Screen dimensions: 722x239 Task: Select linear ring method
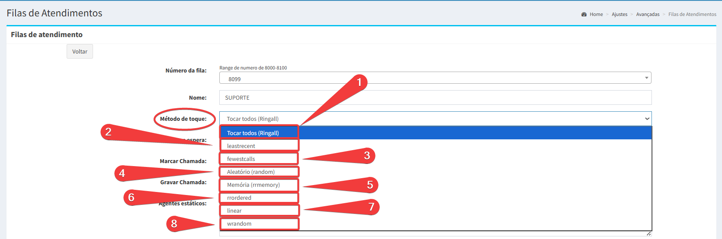pos(234,211)
